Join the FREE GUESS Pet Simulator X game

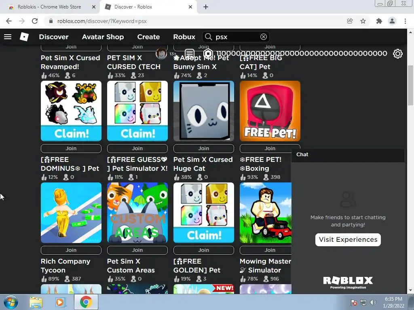(137, 149)
